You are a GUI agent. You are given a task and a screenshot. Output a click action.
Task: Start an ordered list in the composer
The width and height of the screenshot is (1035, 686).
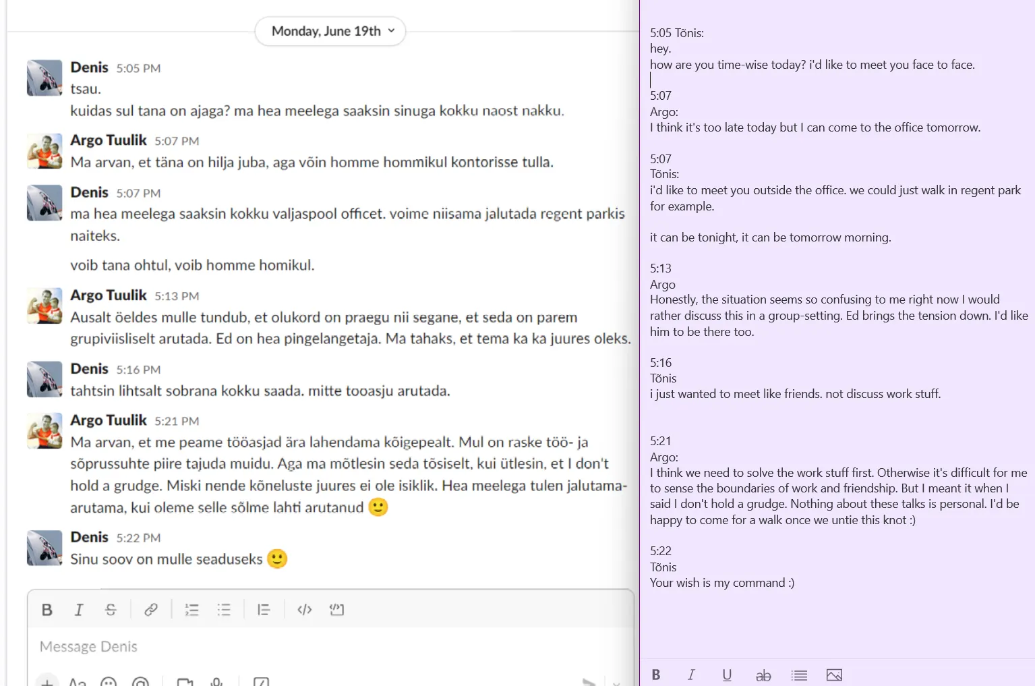(x=191, y=610)
